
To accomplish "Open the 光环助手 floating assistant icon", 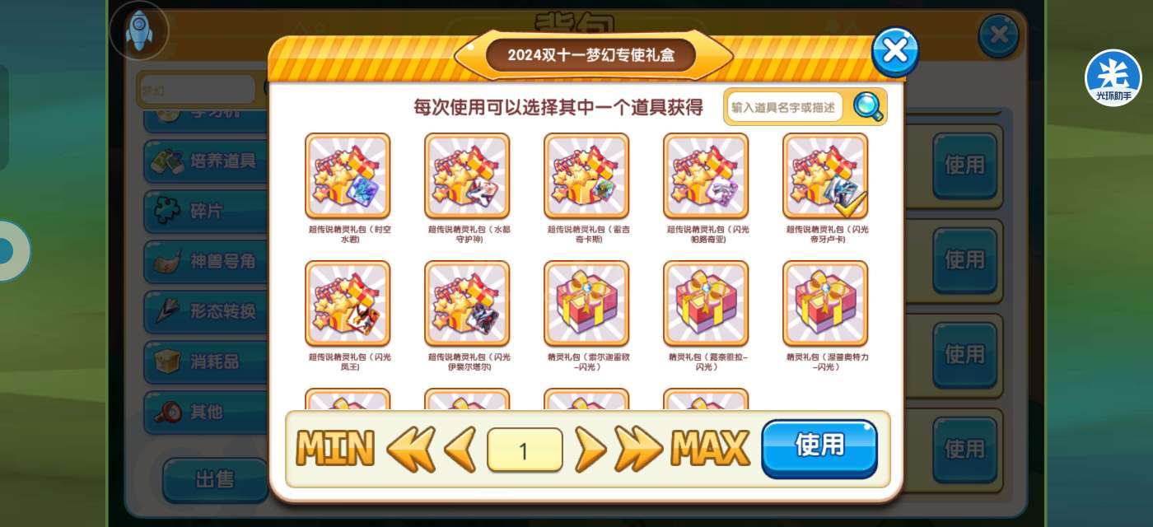I will tap(1113, 78).
